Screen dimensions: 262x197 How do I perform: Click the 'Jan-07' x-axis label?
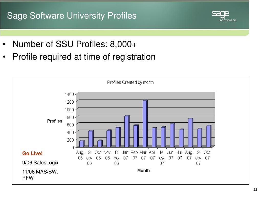click(x=125, y=155)
